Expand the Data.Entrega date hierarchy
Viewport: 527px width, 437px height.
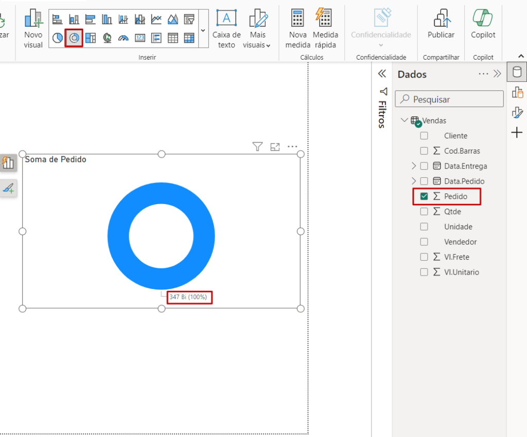pyautogui.click(x=414, y=166)
